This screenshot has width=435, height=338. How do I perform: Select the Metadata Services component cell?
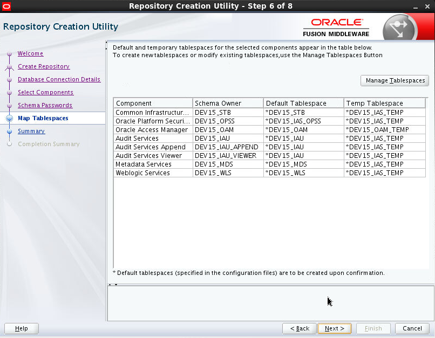pos(153,164)
